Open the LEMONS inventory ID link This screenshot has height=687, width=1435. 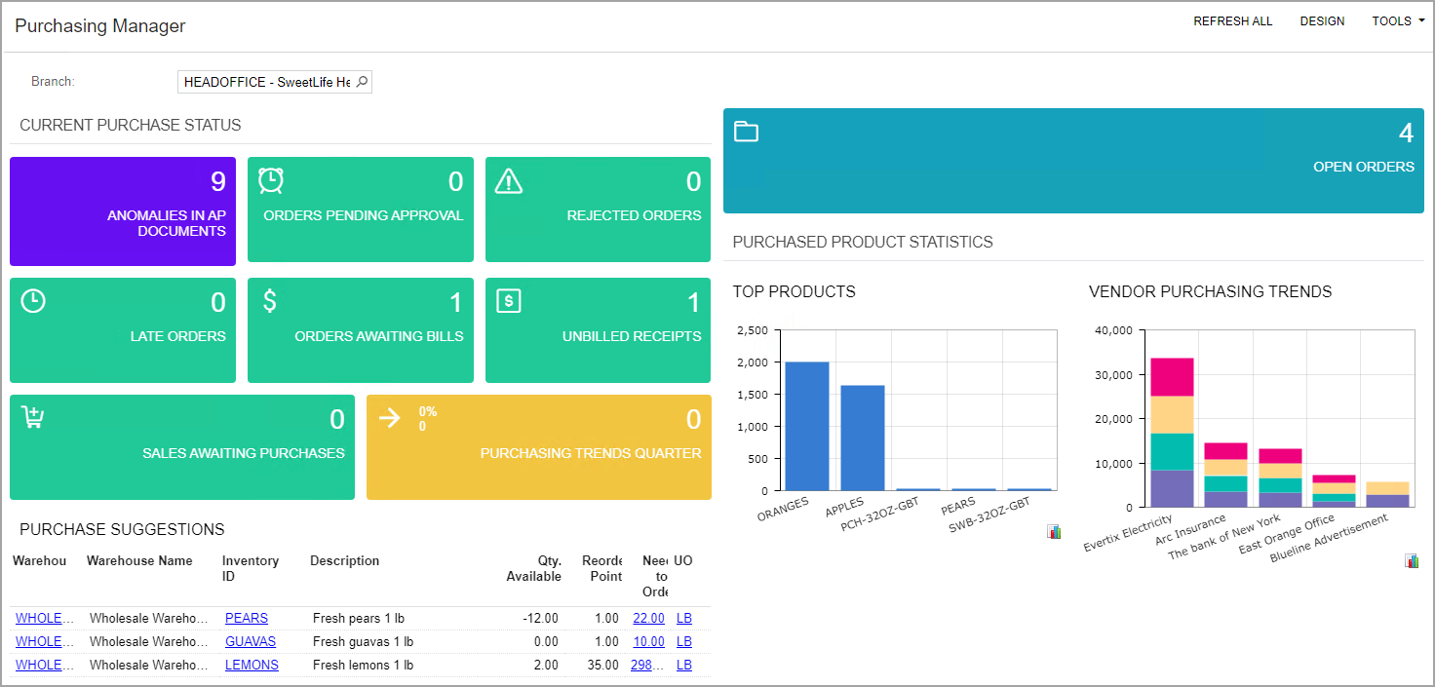tap(252, 665)
